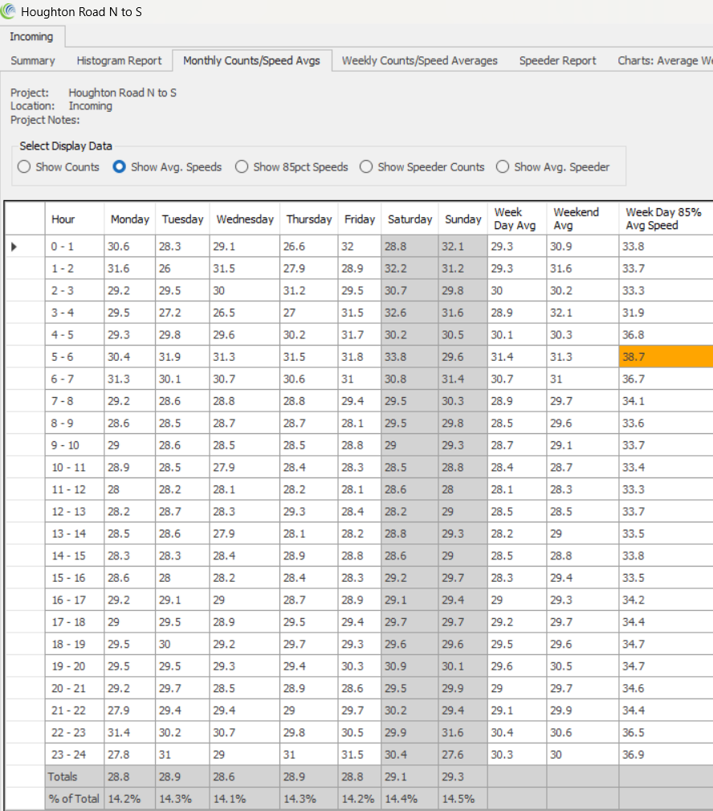713x811 pixels.
Task: Select the Saturday column header
Action: (409, 219)
